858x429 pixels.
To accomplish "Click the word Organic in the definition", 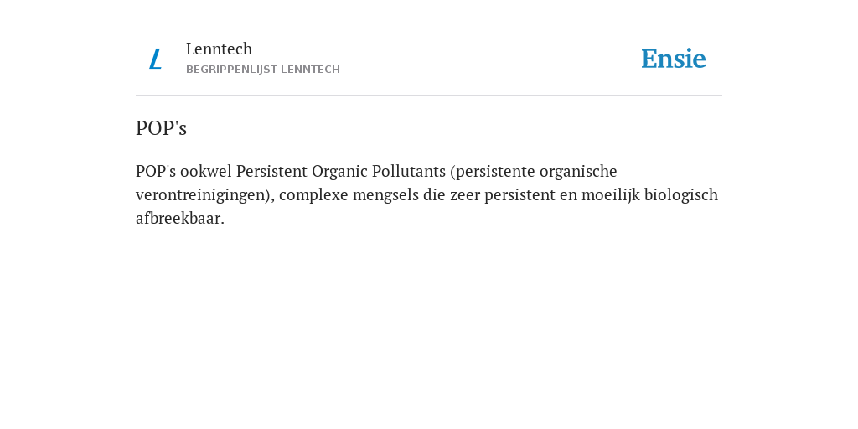I will click(339, 173).
